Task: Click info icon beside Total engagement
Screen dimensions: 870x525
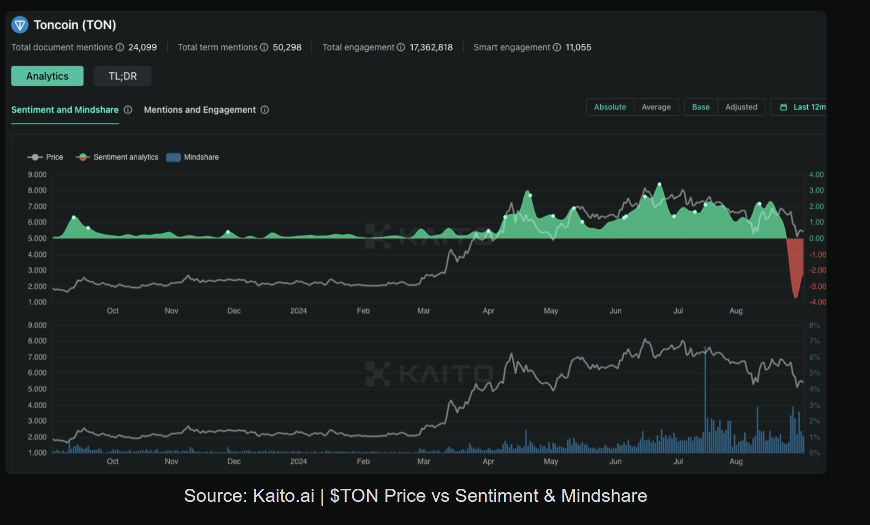Action: pyautogui.click(x=401, y=47)
